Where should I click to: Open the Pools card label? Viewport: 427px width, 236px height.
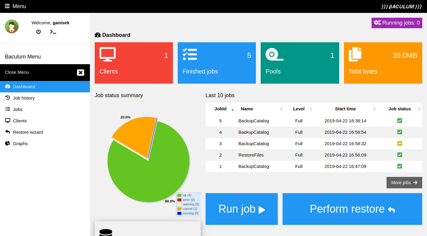(273, 72)
